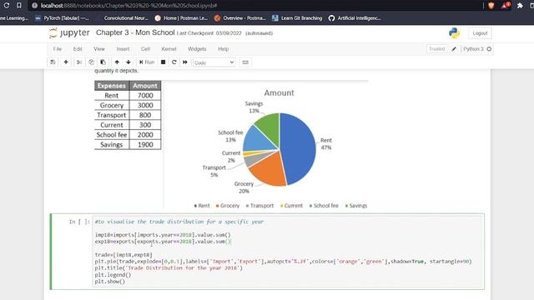The image size is (534, 300).
Task: Click the Savings legend color marker
Action: pos(347,206)
